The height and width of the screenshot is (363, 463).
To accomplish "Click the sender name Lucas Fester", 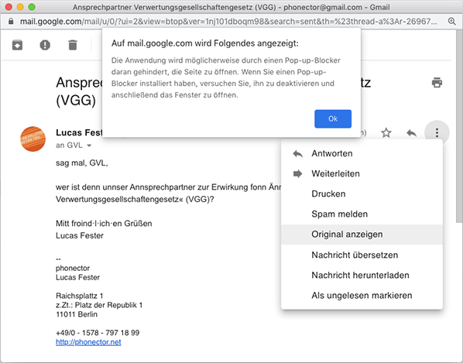I will click(79, 132).
